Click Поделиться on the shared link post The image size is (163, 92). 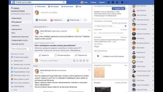point(81,55)
